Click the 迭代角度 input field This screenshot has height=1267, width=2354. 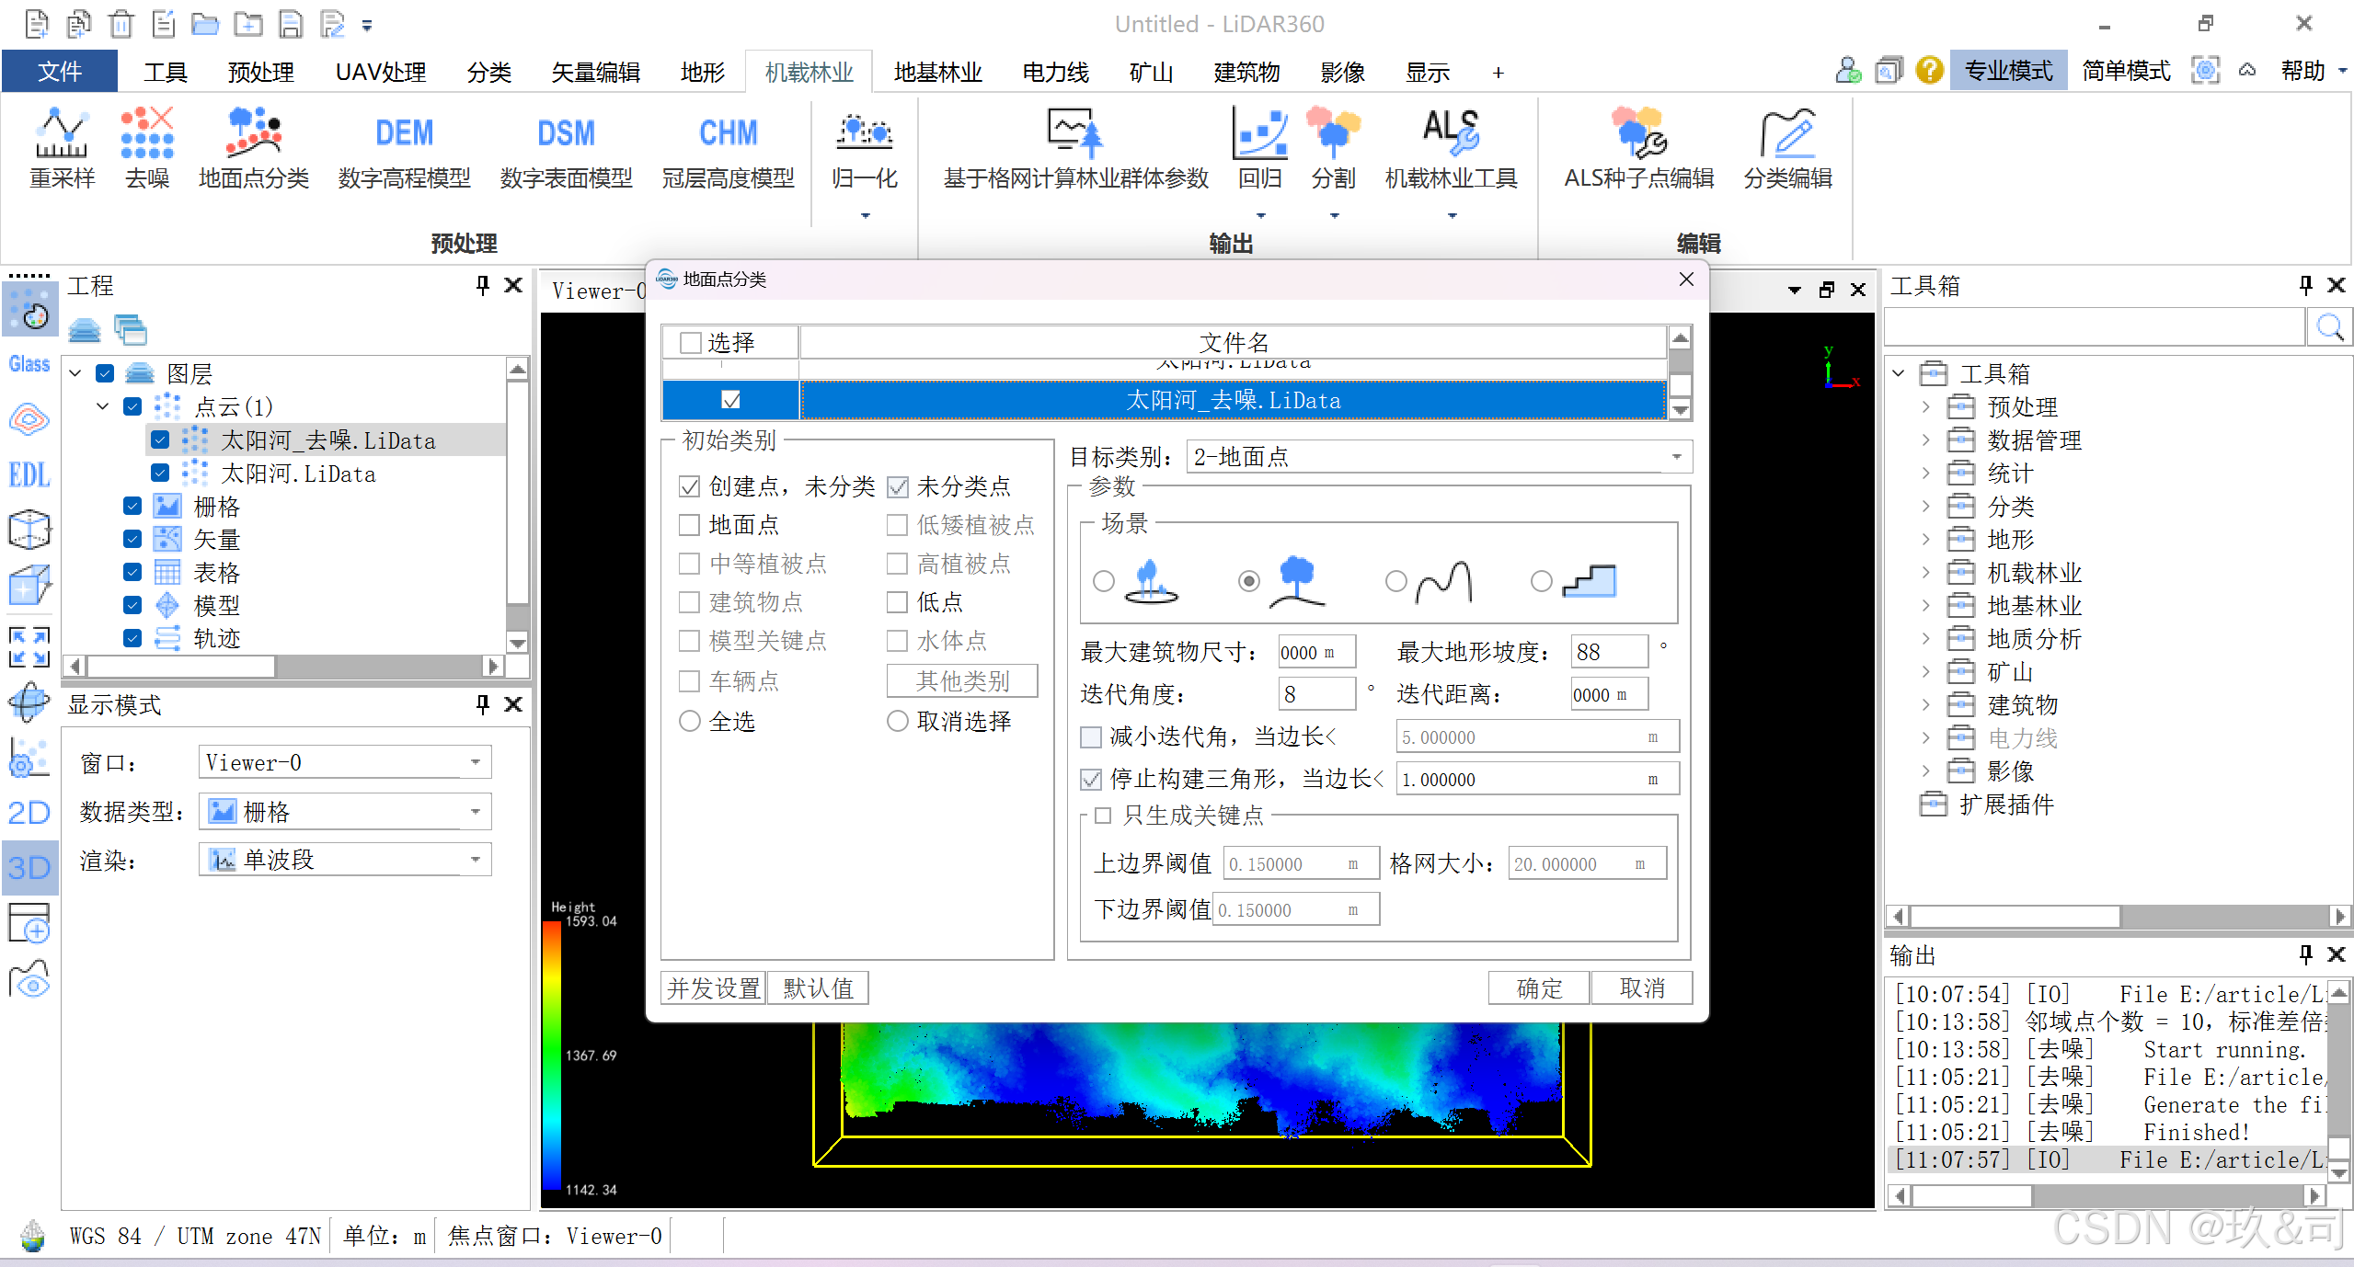[1315, 694]
